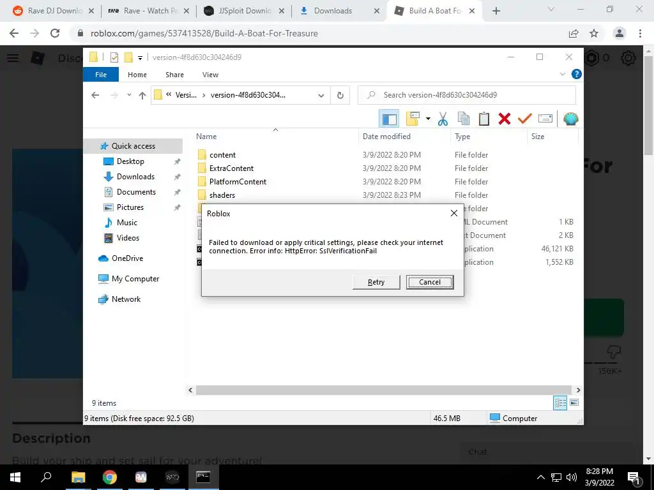Open Chrome three-dot menu

[640, 33]
